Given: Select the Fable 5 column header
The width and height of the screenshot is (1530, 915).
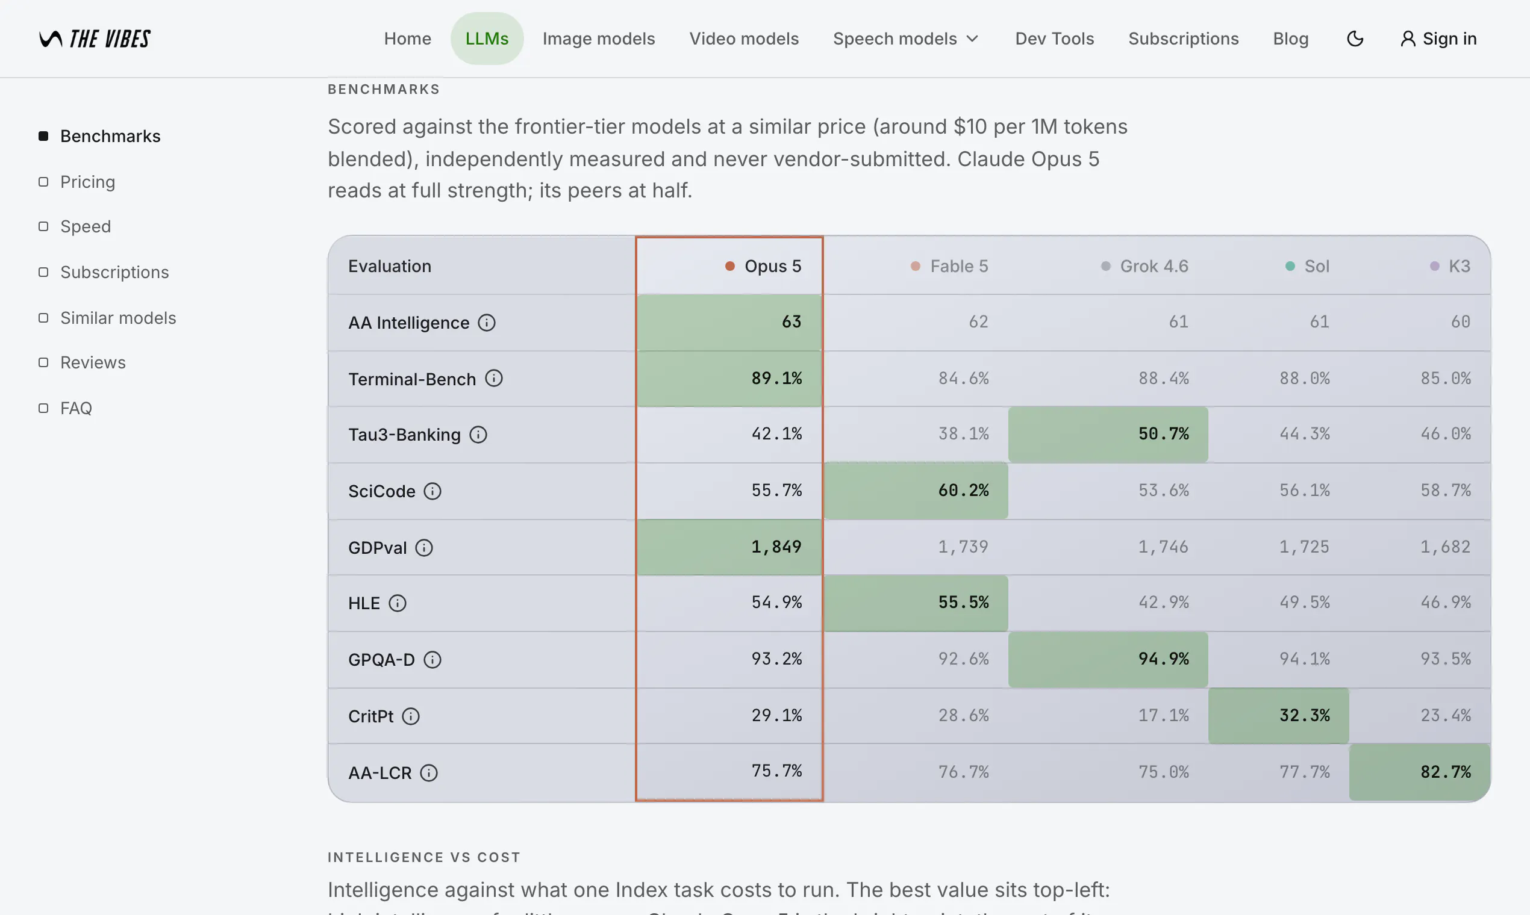Looking at the screenshot, I should point(916,266).
